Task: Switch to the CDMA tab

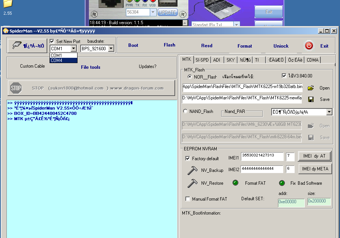Action: (x=312, y=60)
